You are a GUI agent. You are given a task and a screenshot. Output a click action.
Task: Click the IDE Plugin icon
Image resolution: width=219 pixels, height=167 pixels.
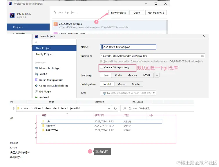tap(36, 91)
